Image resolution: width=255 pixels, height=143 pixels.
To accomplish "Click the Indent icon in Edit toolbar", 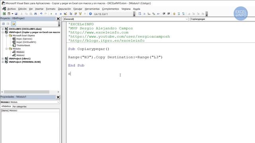I will (164, 14).
